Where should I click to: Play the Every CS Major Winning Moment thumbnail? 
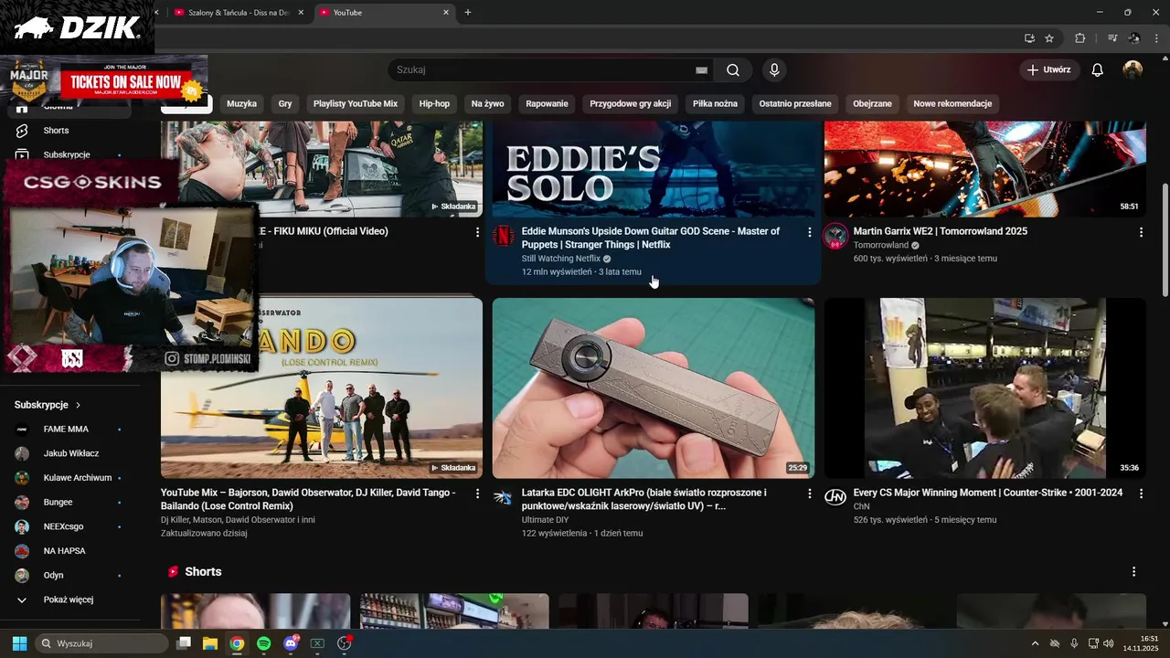[984, 388]
